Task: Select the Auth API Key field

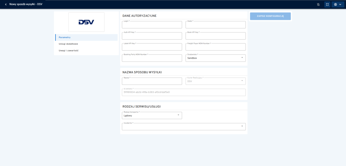Action: (x=152, y=36)
